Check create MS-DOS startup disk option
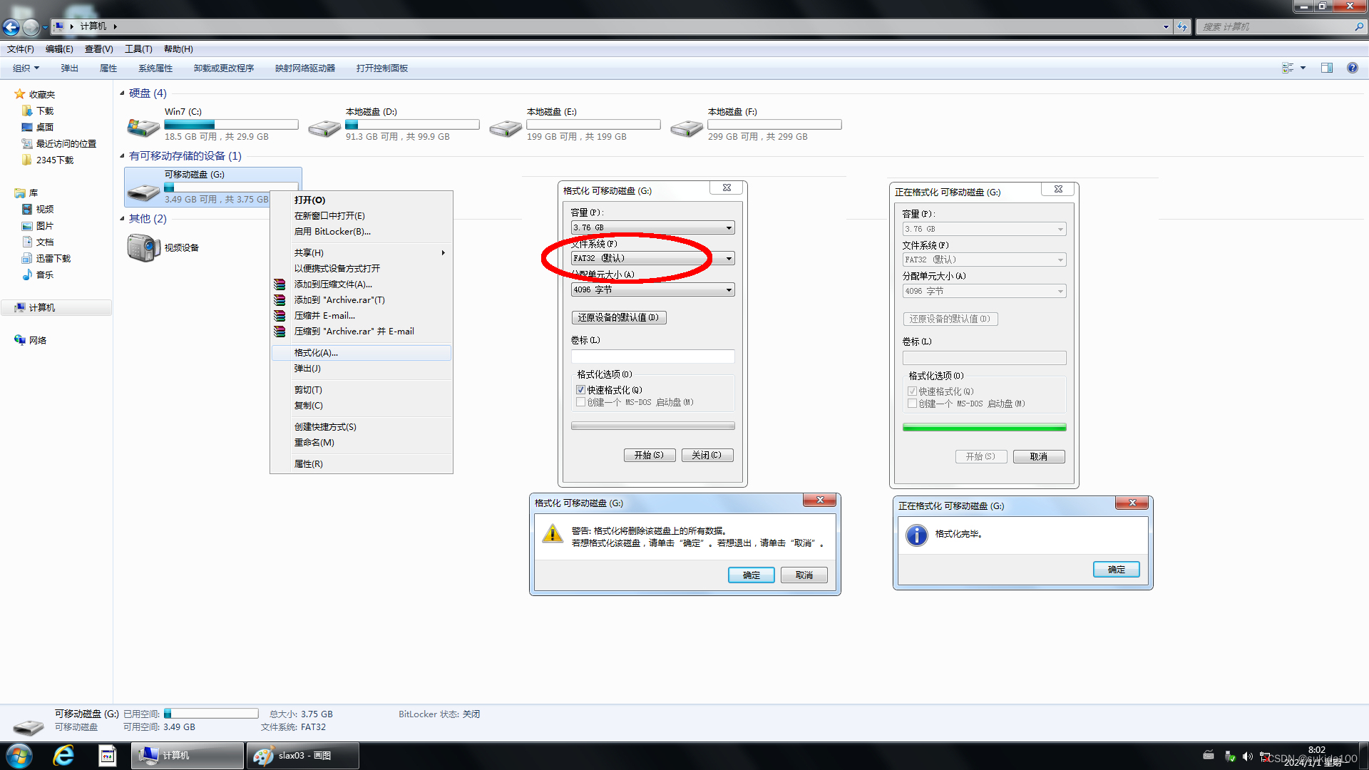This screenshot has width=1369, height=770. pos(580,402)
